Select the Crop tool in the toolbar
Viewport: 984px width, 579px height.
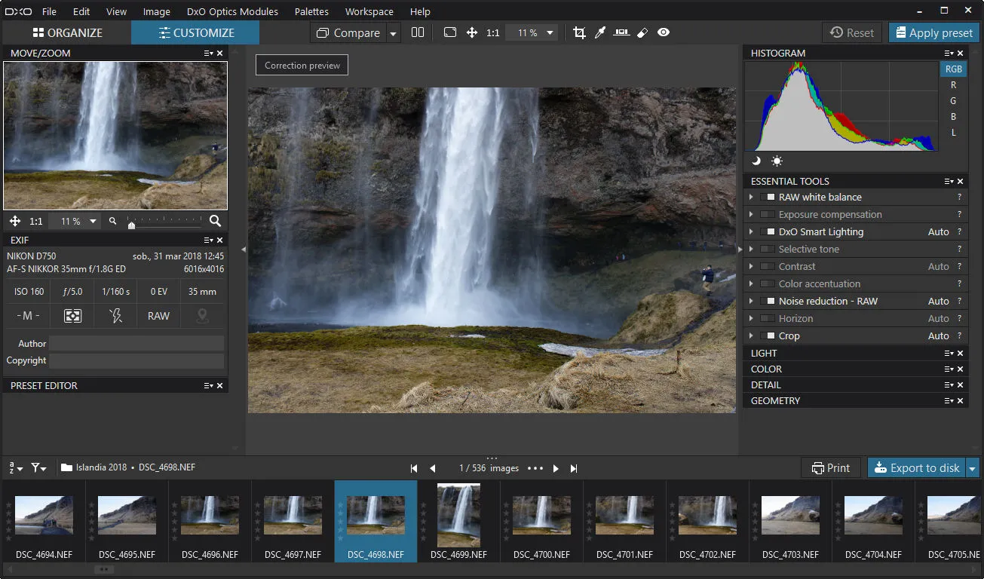(579, 32)
